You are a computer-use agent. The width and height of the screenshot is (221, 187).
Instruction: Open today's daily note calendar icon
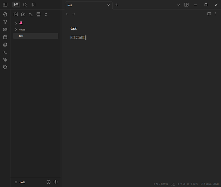coord(5,37)
